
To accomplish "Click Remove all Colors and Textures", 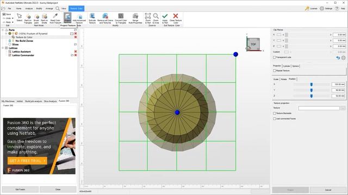I will point(105,18).
